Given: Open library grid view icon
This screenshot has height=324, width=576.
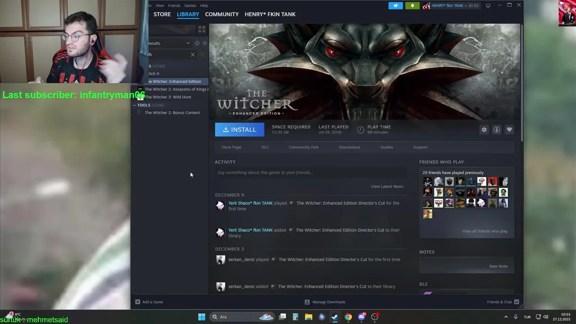Looking at the screenshot, I should point(202,29).
